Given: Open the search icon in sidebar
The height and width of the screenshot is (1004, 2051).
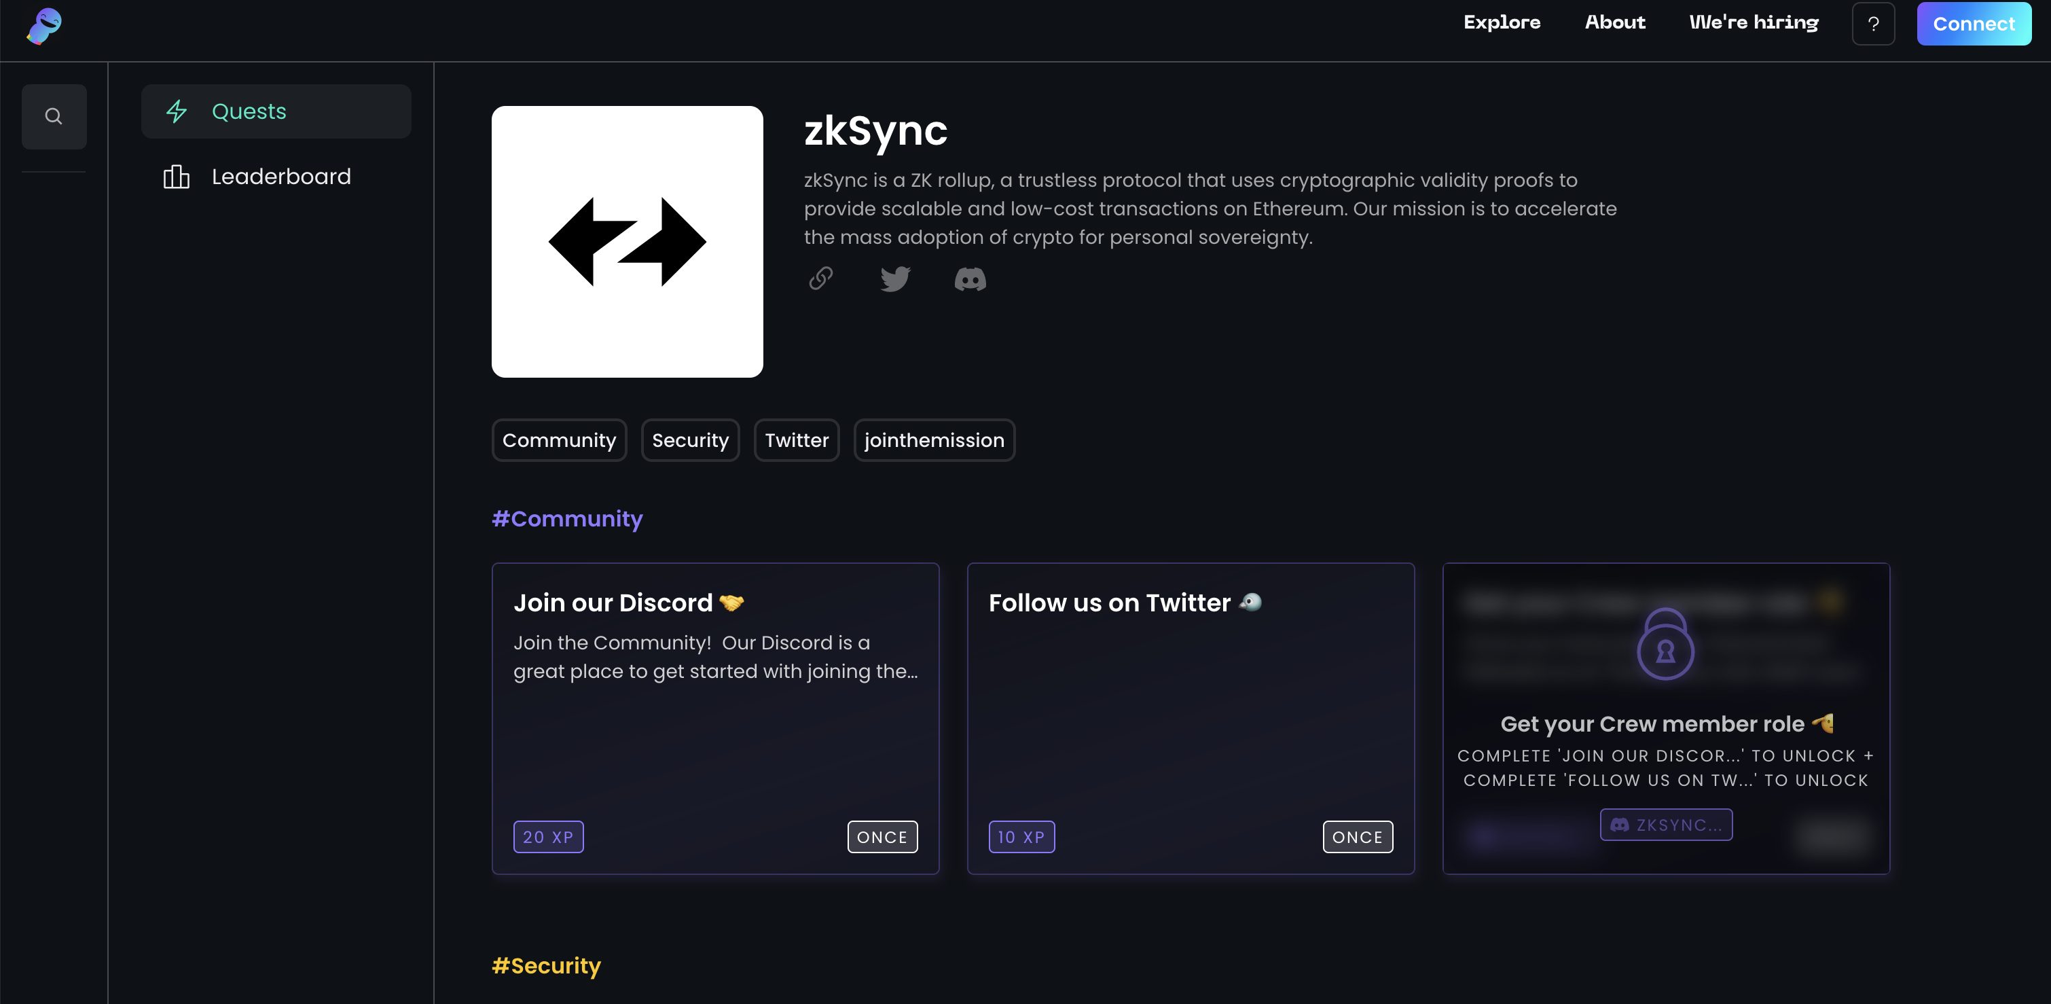Looking at the screenshot, I should [54, 116].
